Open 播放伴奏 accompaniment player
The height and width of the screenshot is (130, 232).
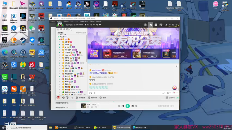(x=92, y=98)
